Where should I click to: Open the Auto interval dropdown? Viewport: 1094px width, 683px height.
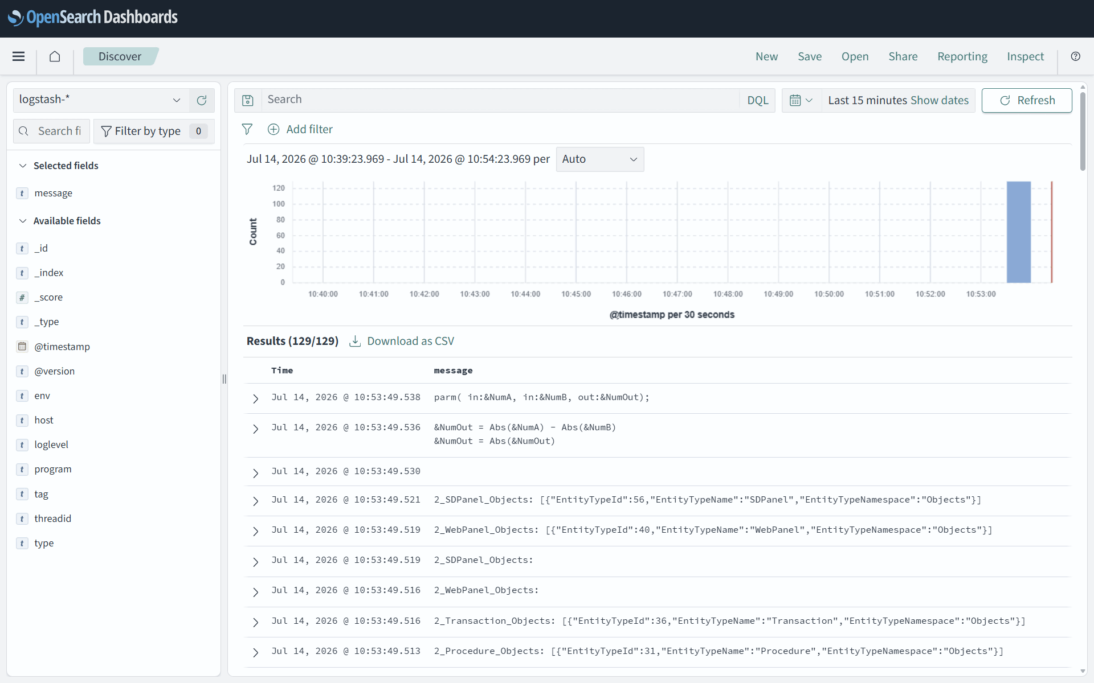point(599,159)
